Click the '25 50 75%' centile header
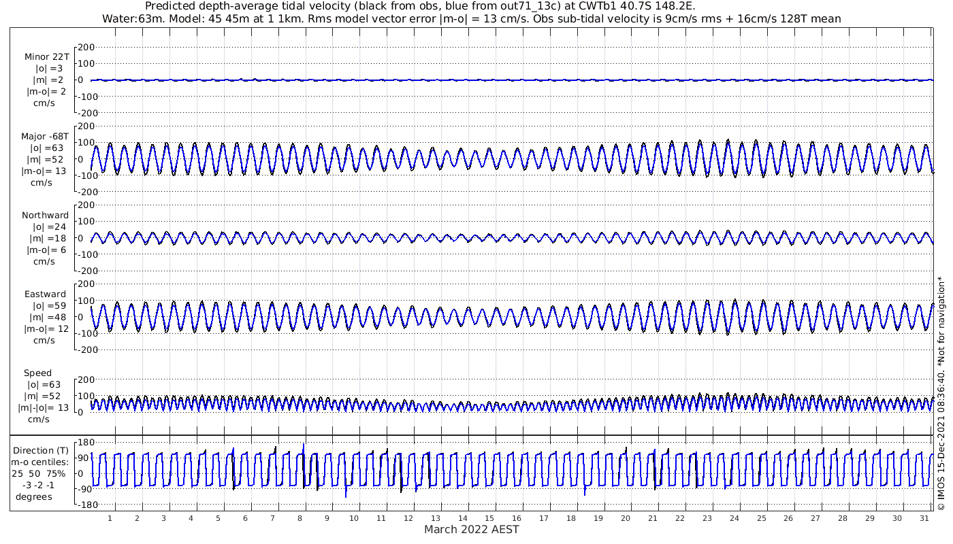Viewport: 953px width, 544px height. 38,474
